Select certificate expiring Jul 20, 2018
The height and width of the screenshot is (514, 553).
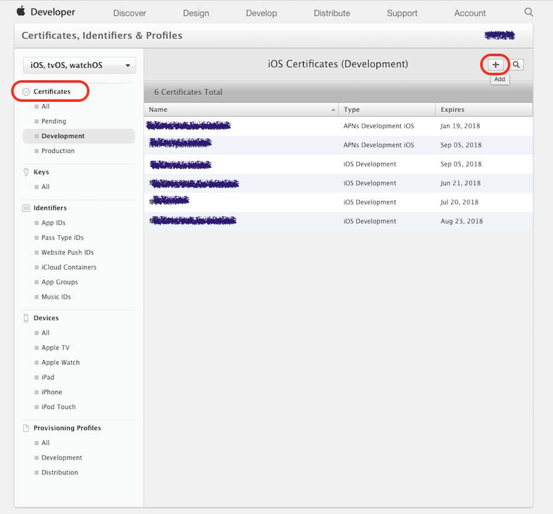338,202
